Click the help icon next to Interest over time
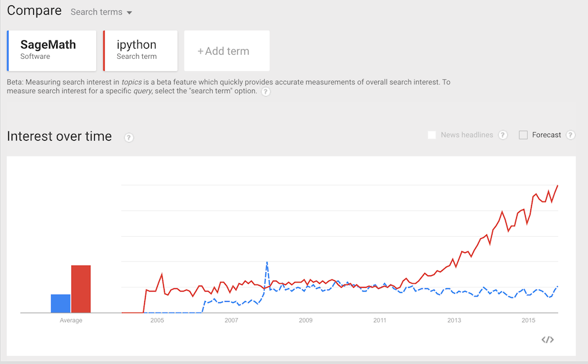 pos(129,137)
